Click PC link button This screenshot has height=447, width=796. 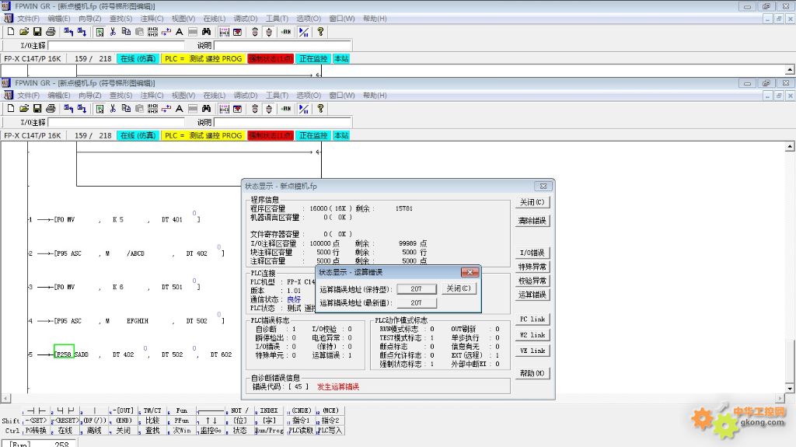pos(532,319)
